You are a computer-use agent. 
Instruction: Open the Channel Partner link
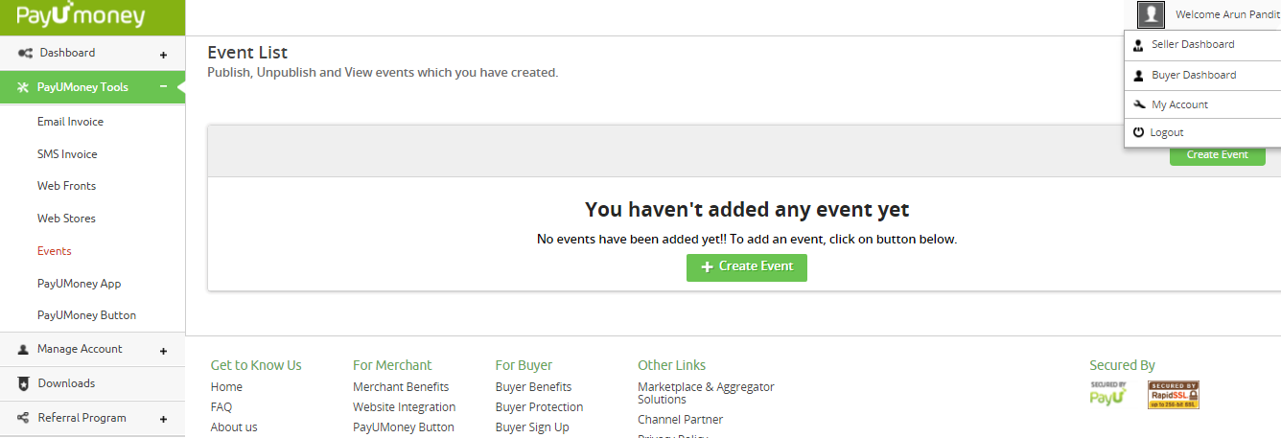click(680, 420)
